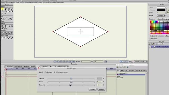
Task: Pick the Eyedropper tool under Fill
Action: tap(6, 19)
